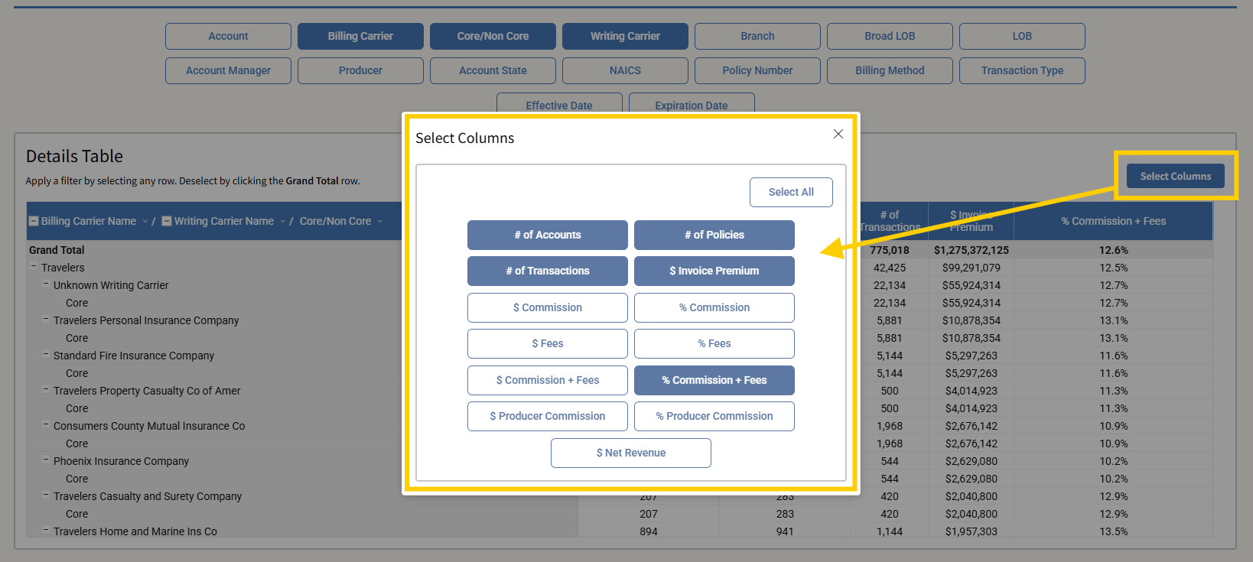Enable the $ Producer Commission column
Image resolution: width=1253 pixels, height=562 pixels.
(548, 416)
